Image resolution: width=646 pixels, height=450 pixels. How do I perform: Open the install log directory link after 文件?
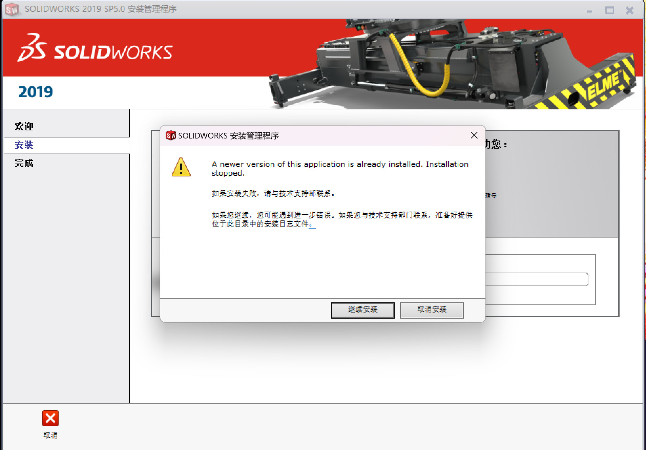click(312, 224)
